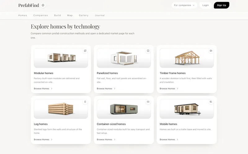Click the globe language icon beside PrefabFind

click(x=43, y=5)
